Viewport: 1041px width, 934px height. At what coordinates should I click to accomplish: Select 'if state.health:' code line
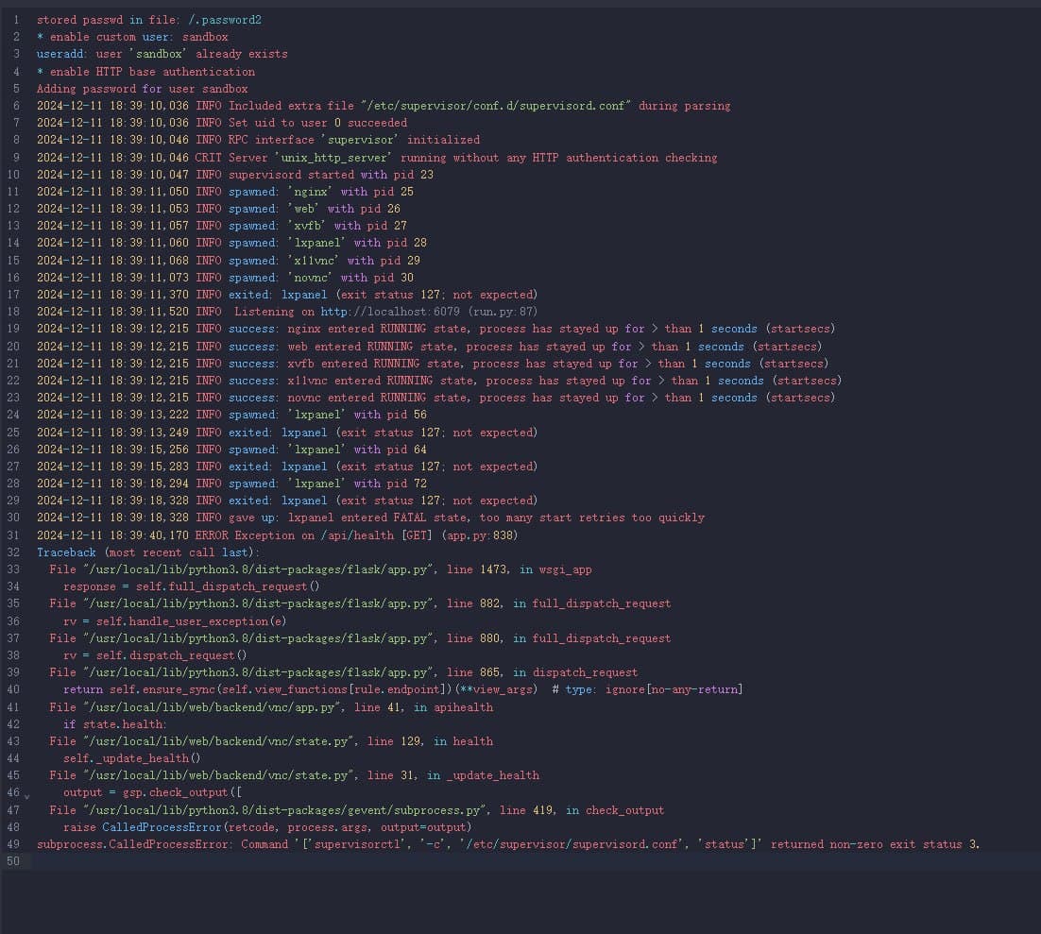(115, 725)
